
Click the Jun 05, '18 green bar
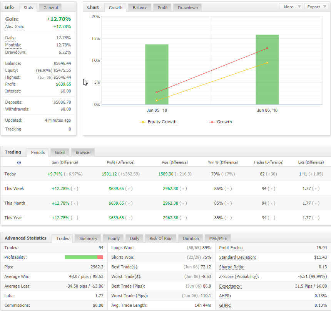point(157,74)
